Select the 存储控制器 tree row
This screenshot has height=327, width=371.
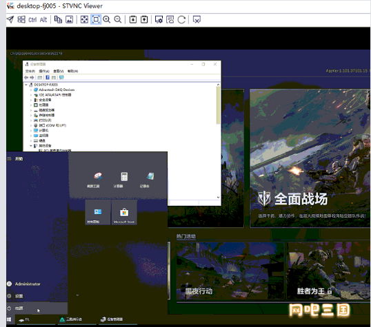point(44,115)
